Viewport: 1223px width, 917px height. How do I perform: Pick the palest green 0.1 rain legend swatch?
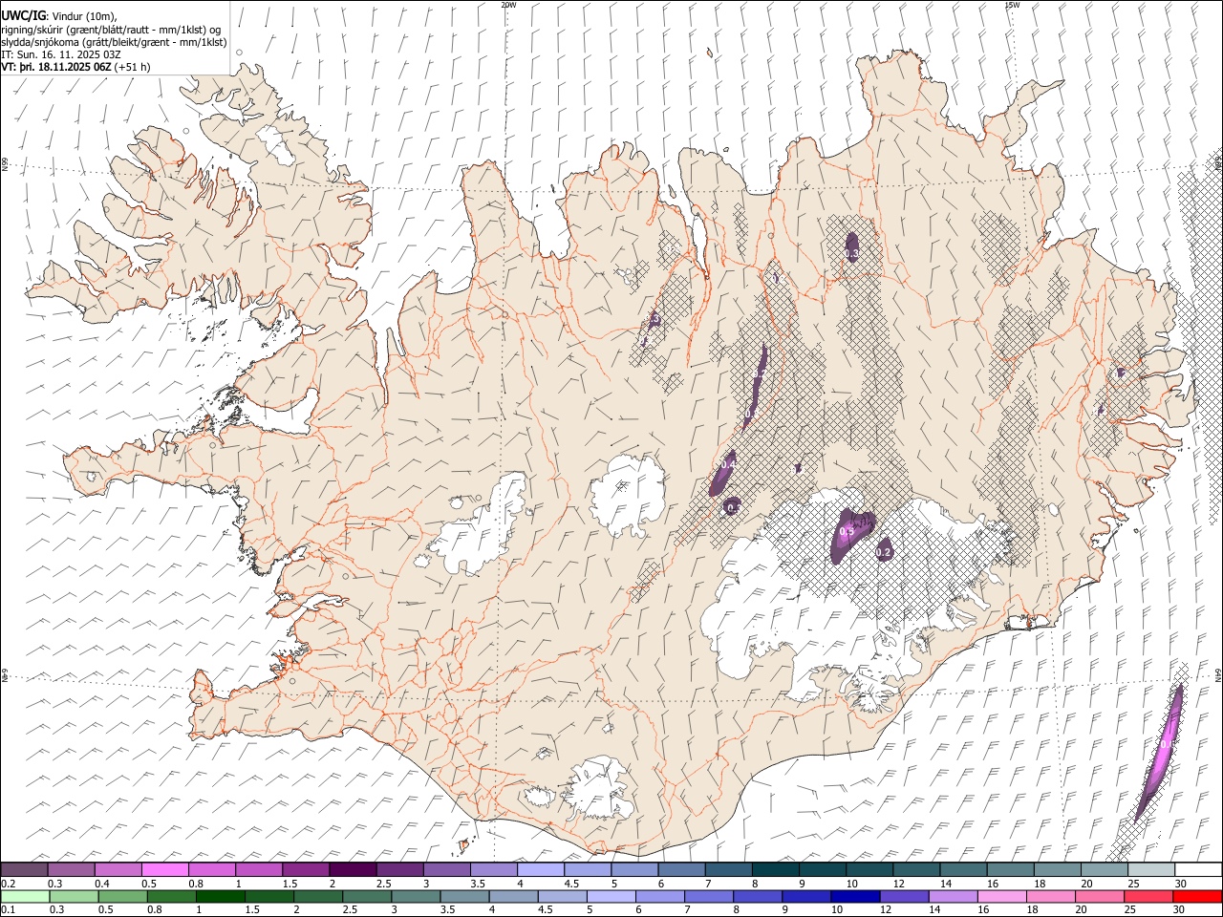pyautogui.click(x=25, y=896)
